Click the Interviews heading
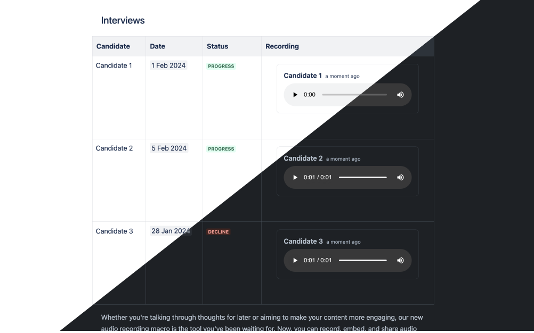 click(123, 20)
